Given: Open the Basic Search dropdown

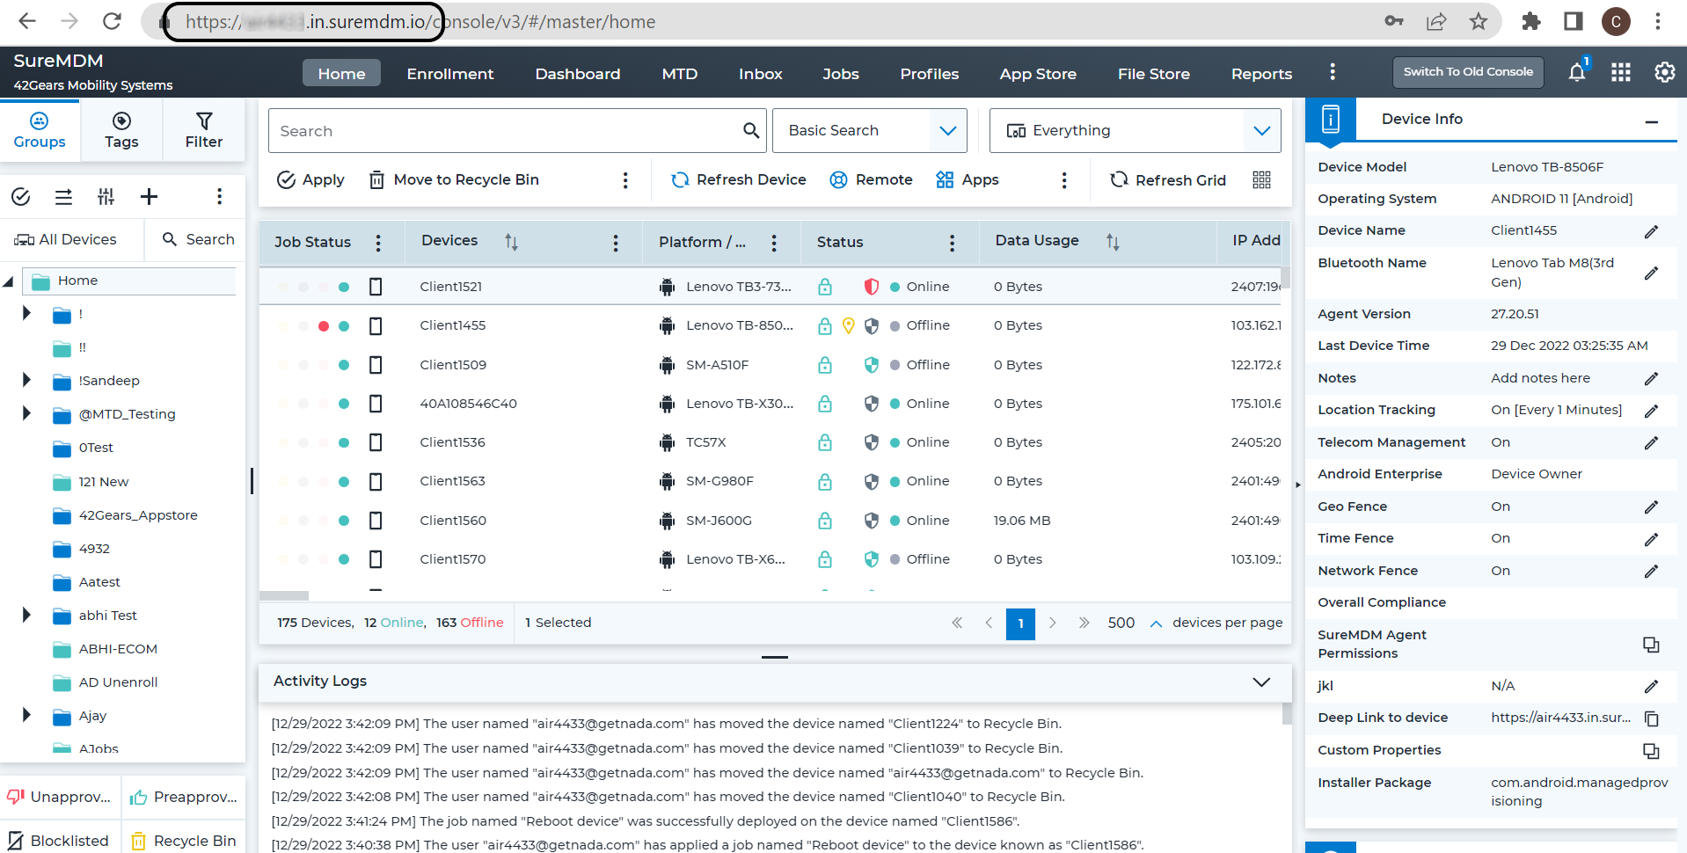Looking at the screenshot, I should tap(869, 130).
